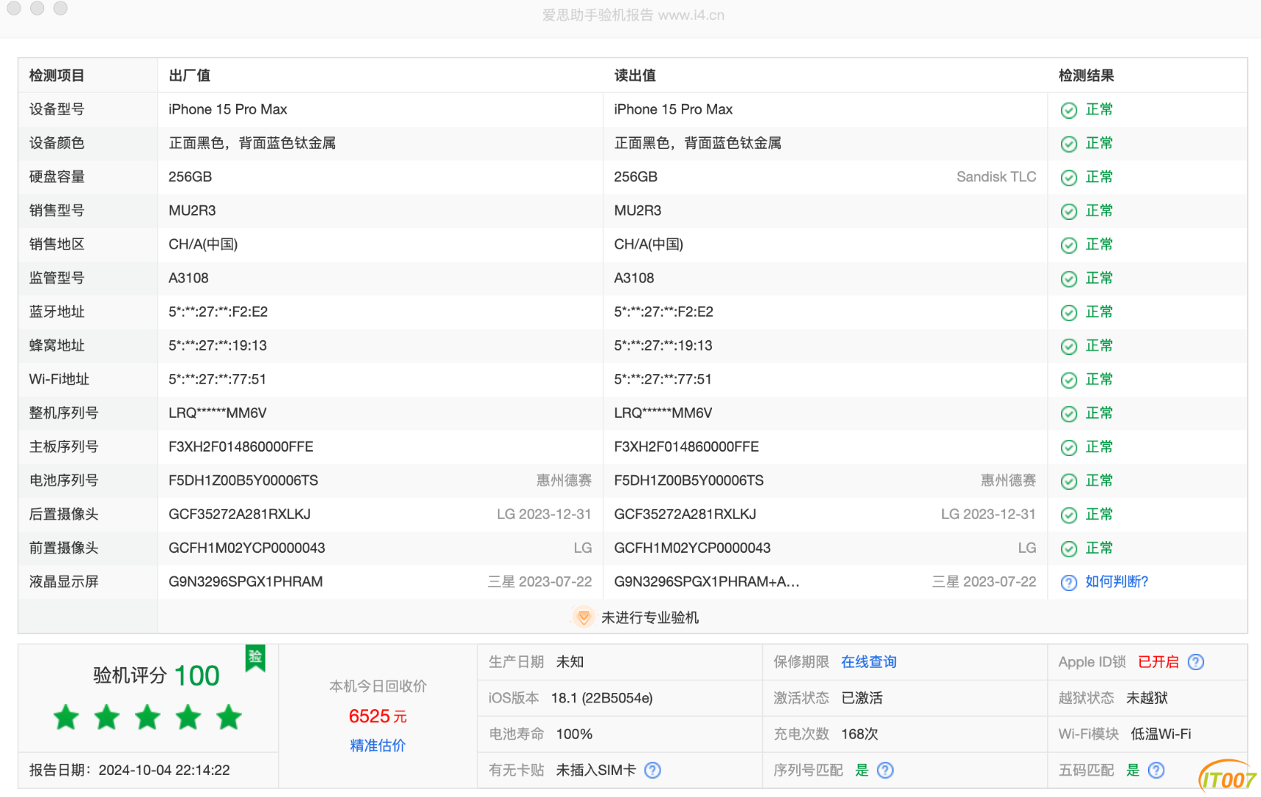Click the 读出值 column header
Screen dimensions: 1261x797
(635, 75)
